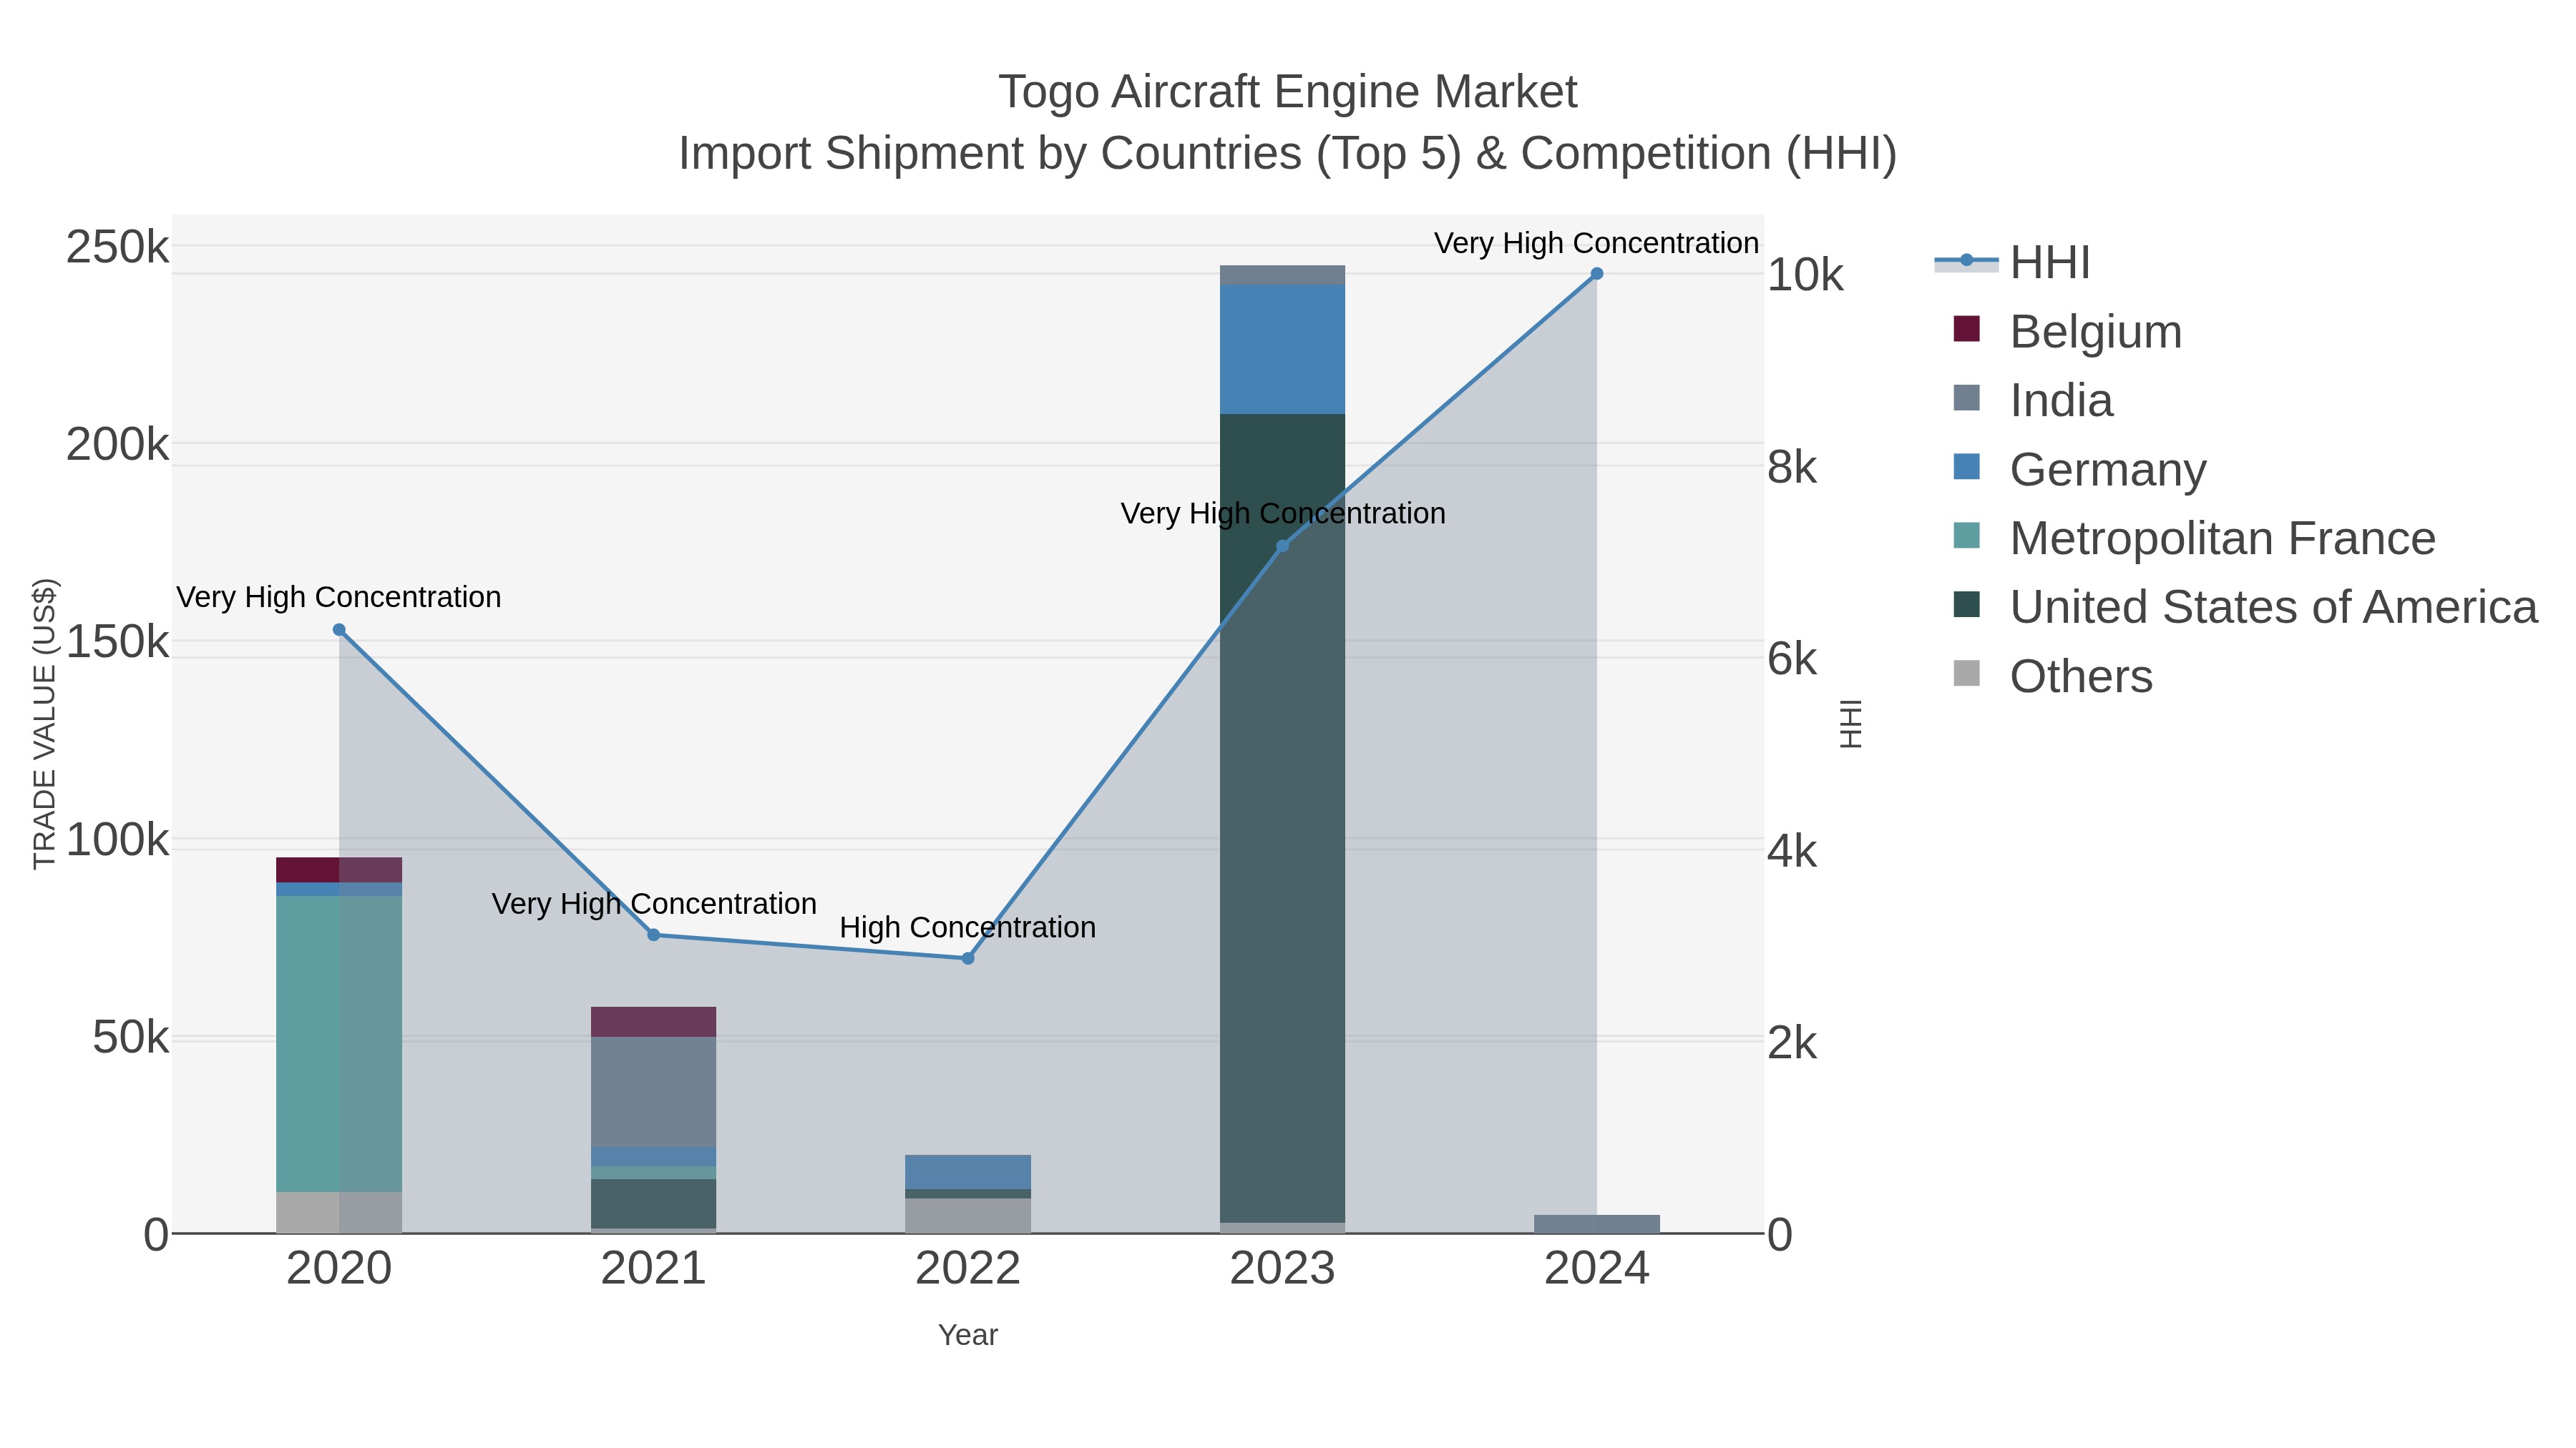Click the 150k trade value tick
2576x1448 pixels.
(x=118, y=641)
